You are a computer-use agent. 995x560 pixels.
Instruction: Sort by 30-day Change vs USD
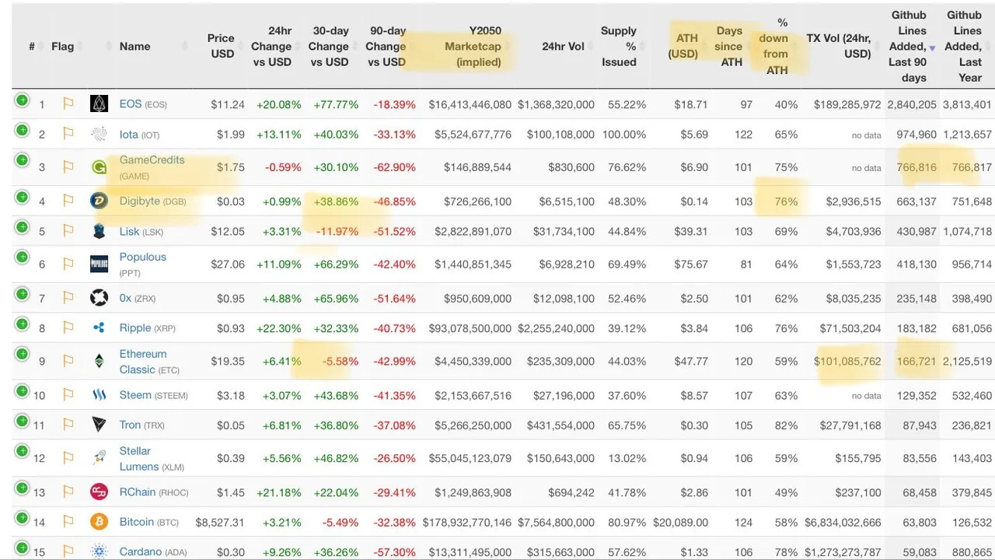tap(328, 46)
